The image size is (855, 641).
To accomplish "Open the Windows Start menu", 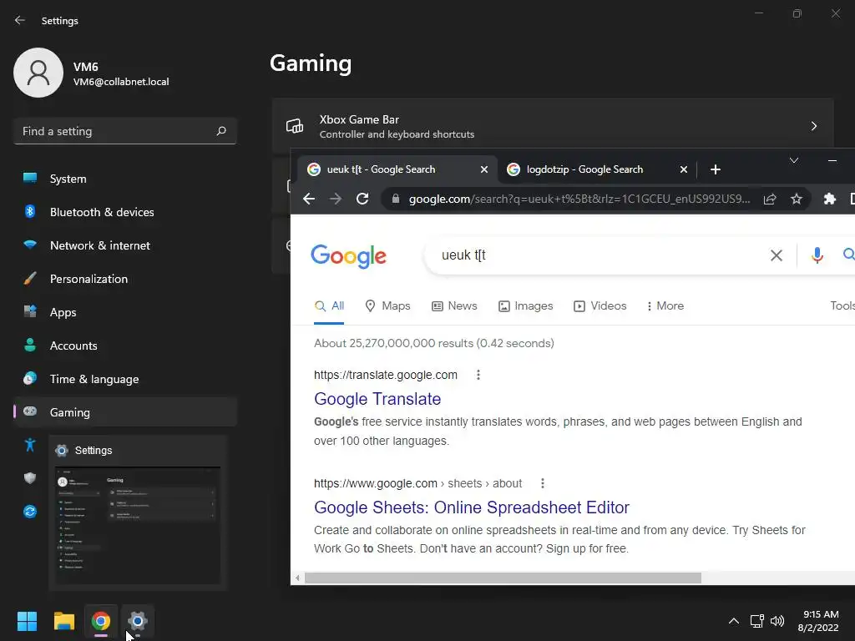I will (x=27, y=621).
